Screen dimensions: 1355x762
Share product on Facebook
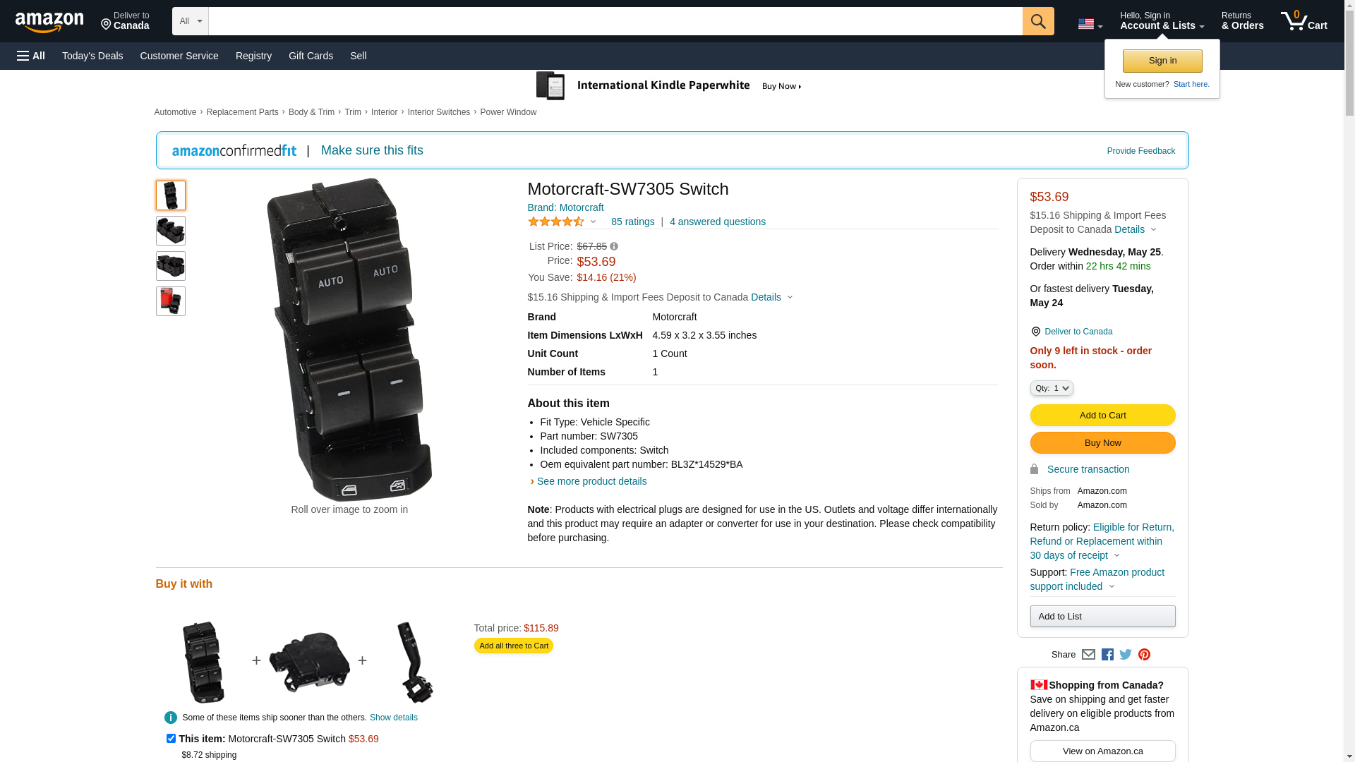click(x=1107, y=655)
